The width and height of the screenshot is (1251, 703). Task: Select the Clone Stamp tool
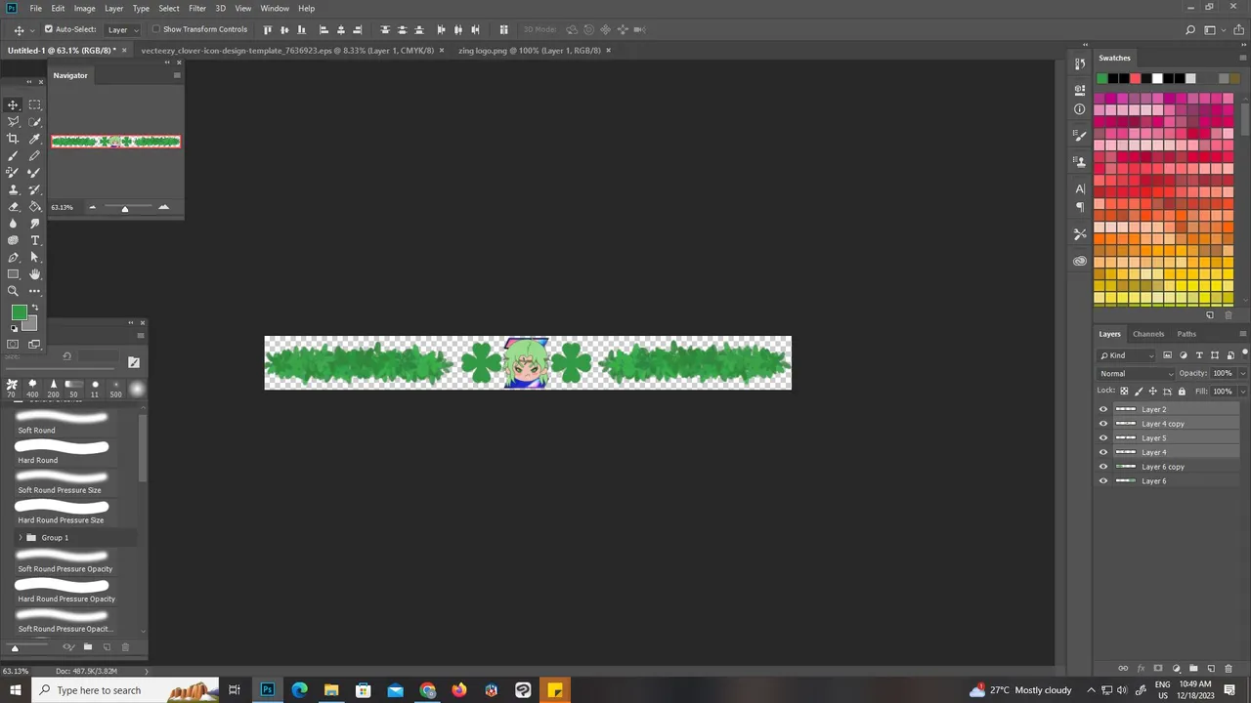point(13,189)
